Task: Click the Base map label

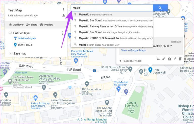Action: point(20,54)
